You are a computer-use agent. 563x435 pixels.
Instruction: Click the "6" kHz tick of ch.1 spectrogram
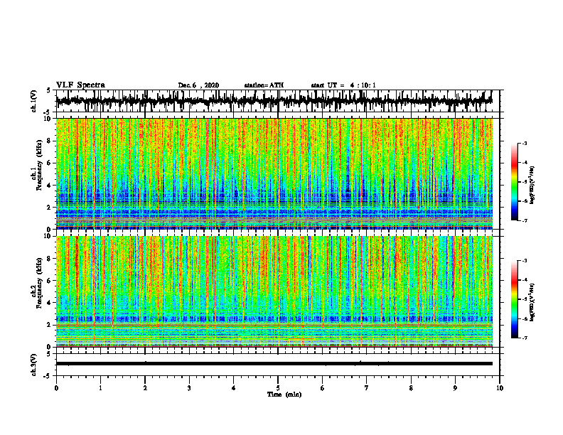pos(50,163)
